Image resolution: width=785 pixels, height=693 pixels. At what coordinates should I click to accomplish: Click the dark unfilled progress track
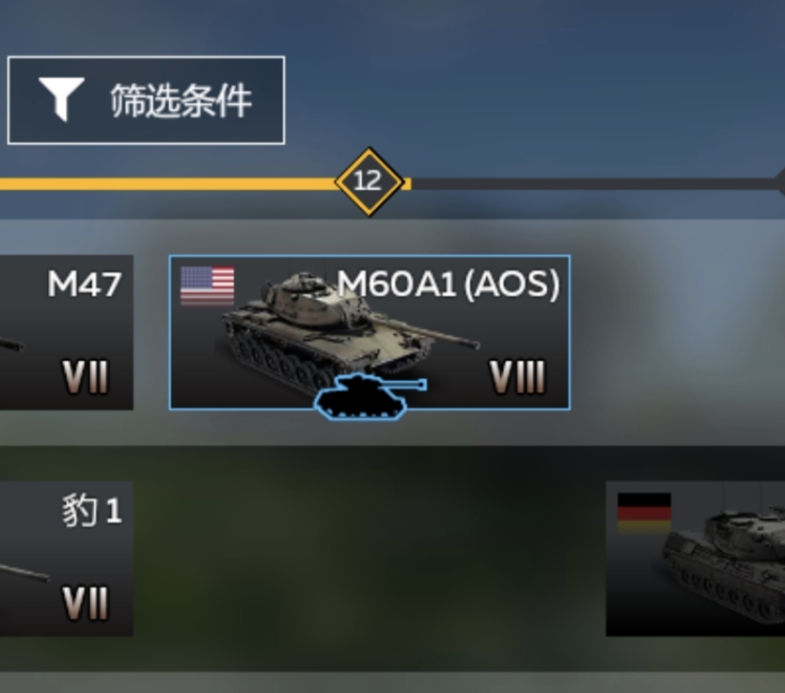[593, 183]
